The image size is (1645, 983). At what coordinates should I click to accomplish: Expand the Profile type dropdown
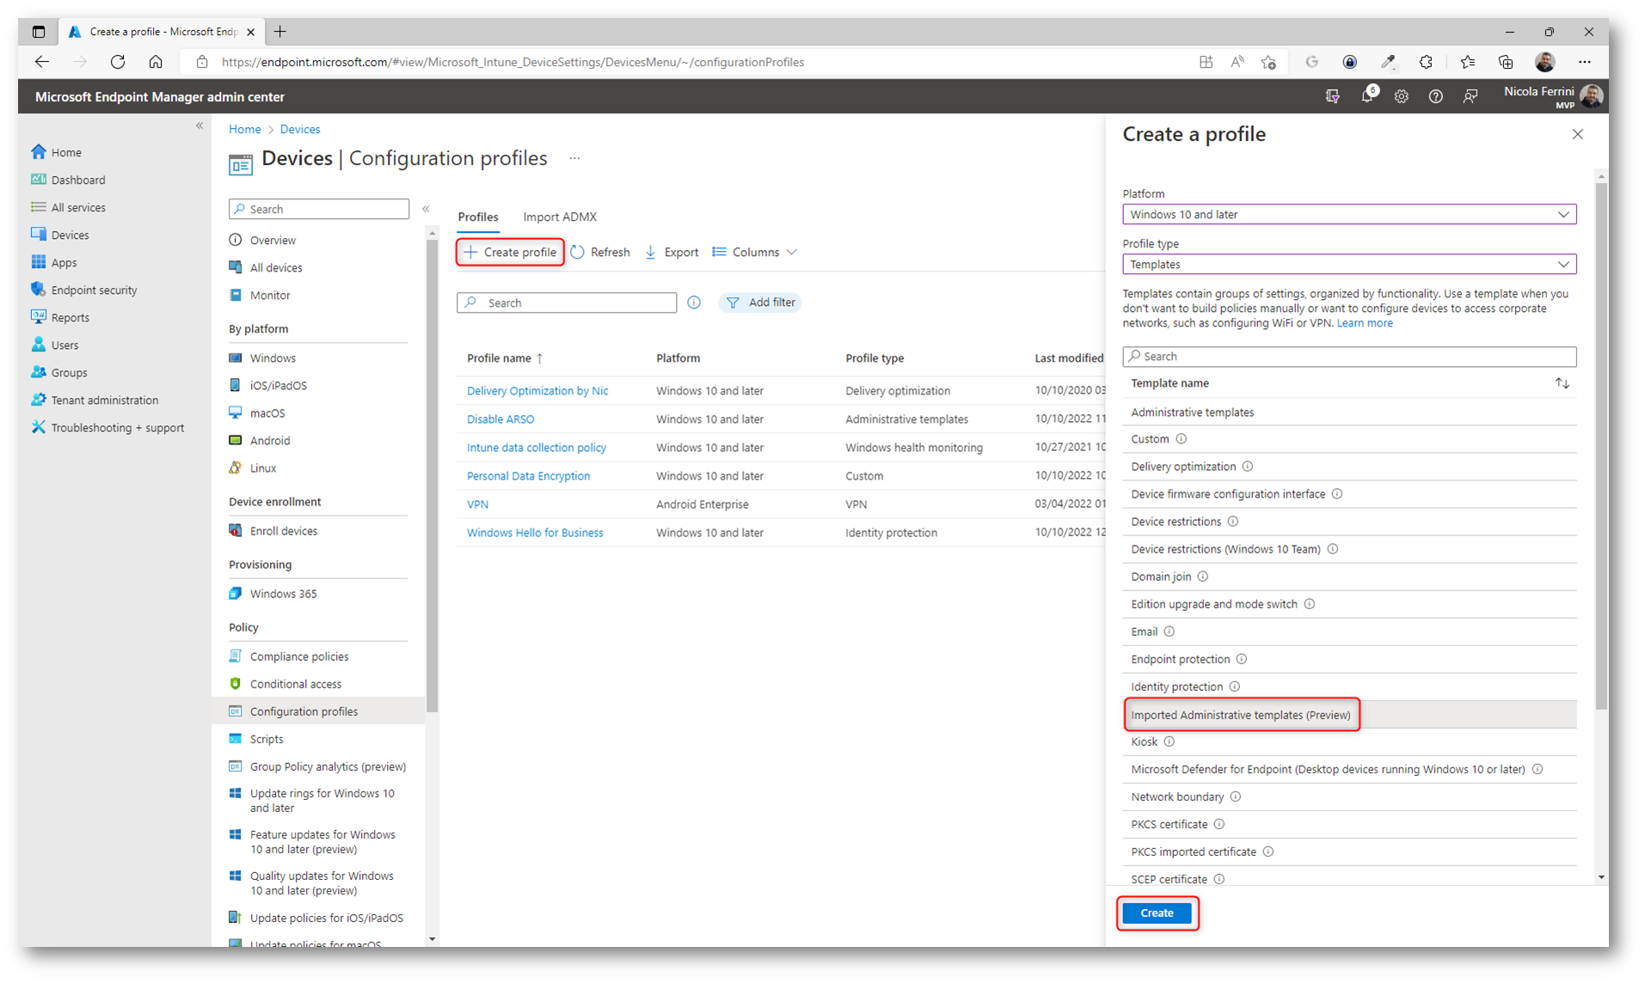point(1348,265)
